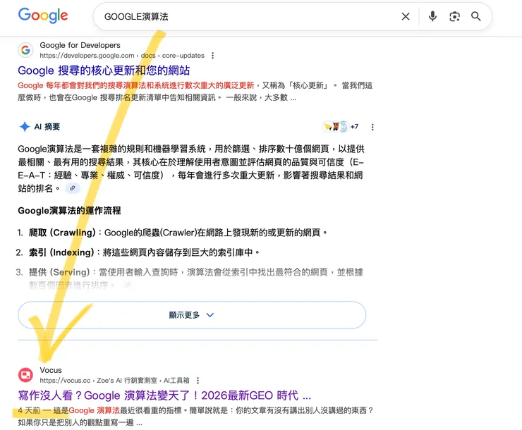Open result Google 搜尋的核心更新和您的網站

pyautogui.click(x=104, y=70)
